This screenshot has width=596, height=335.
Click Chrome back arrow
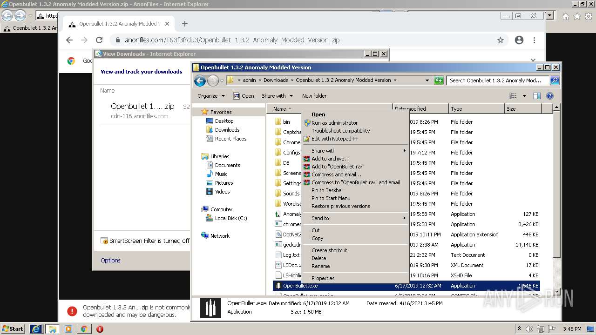69,40
